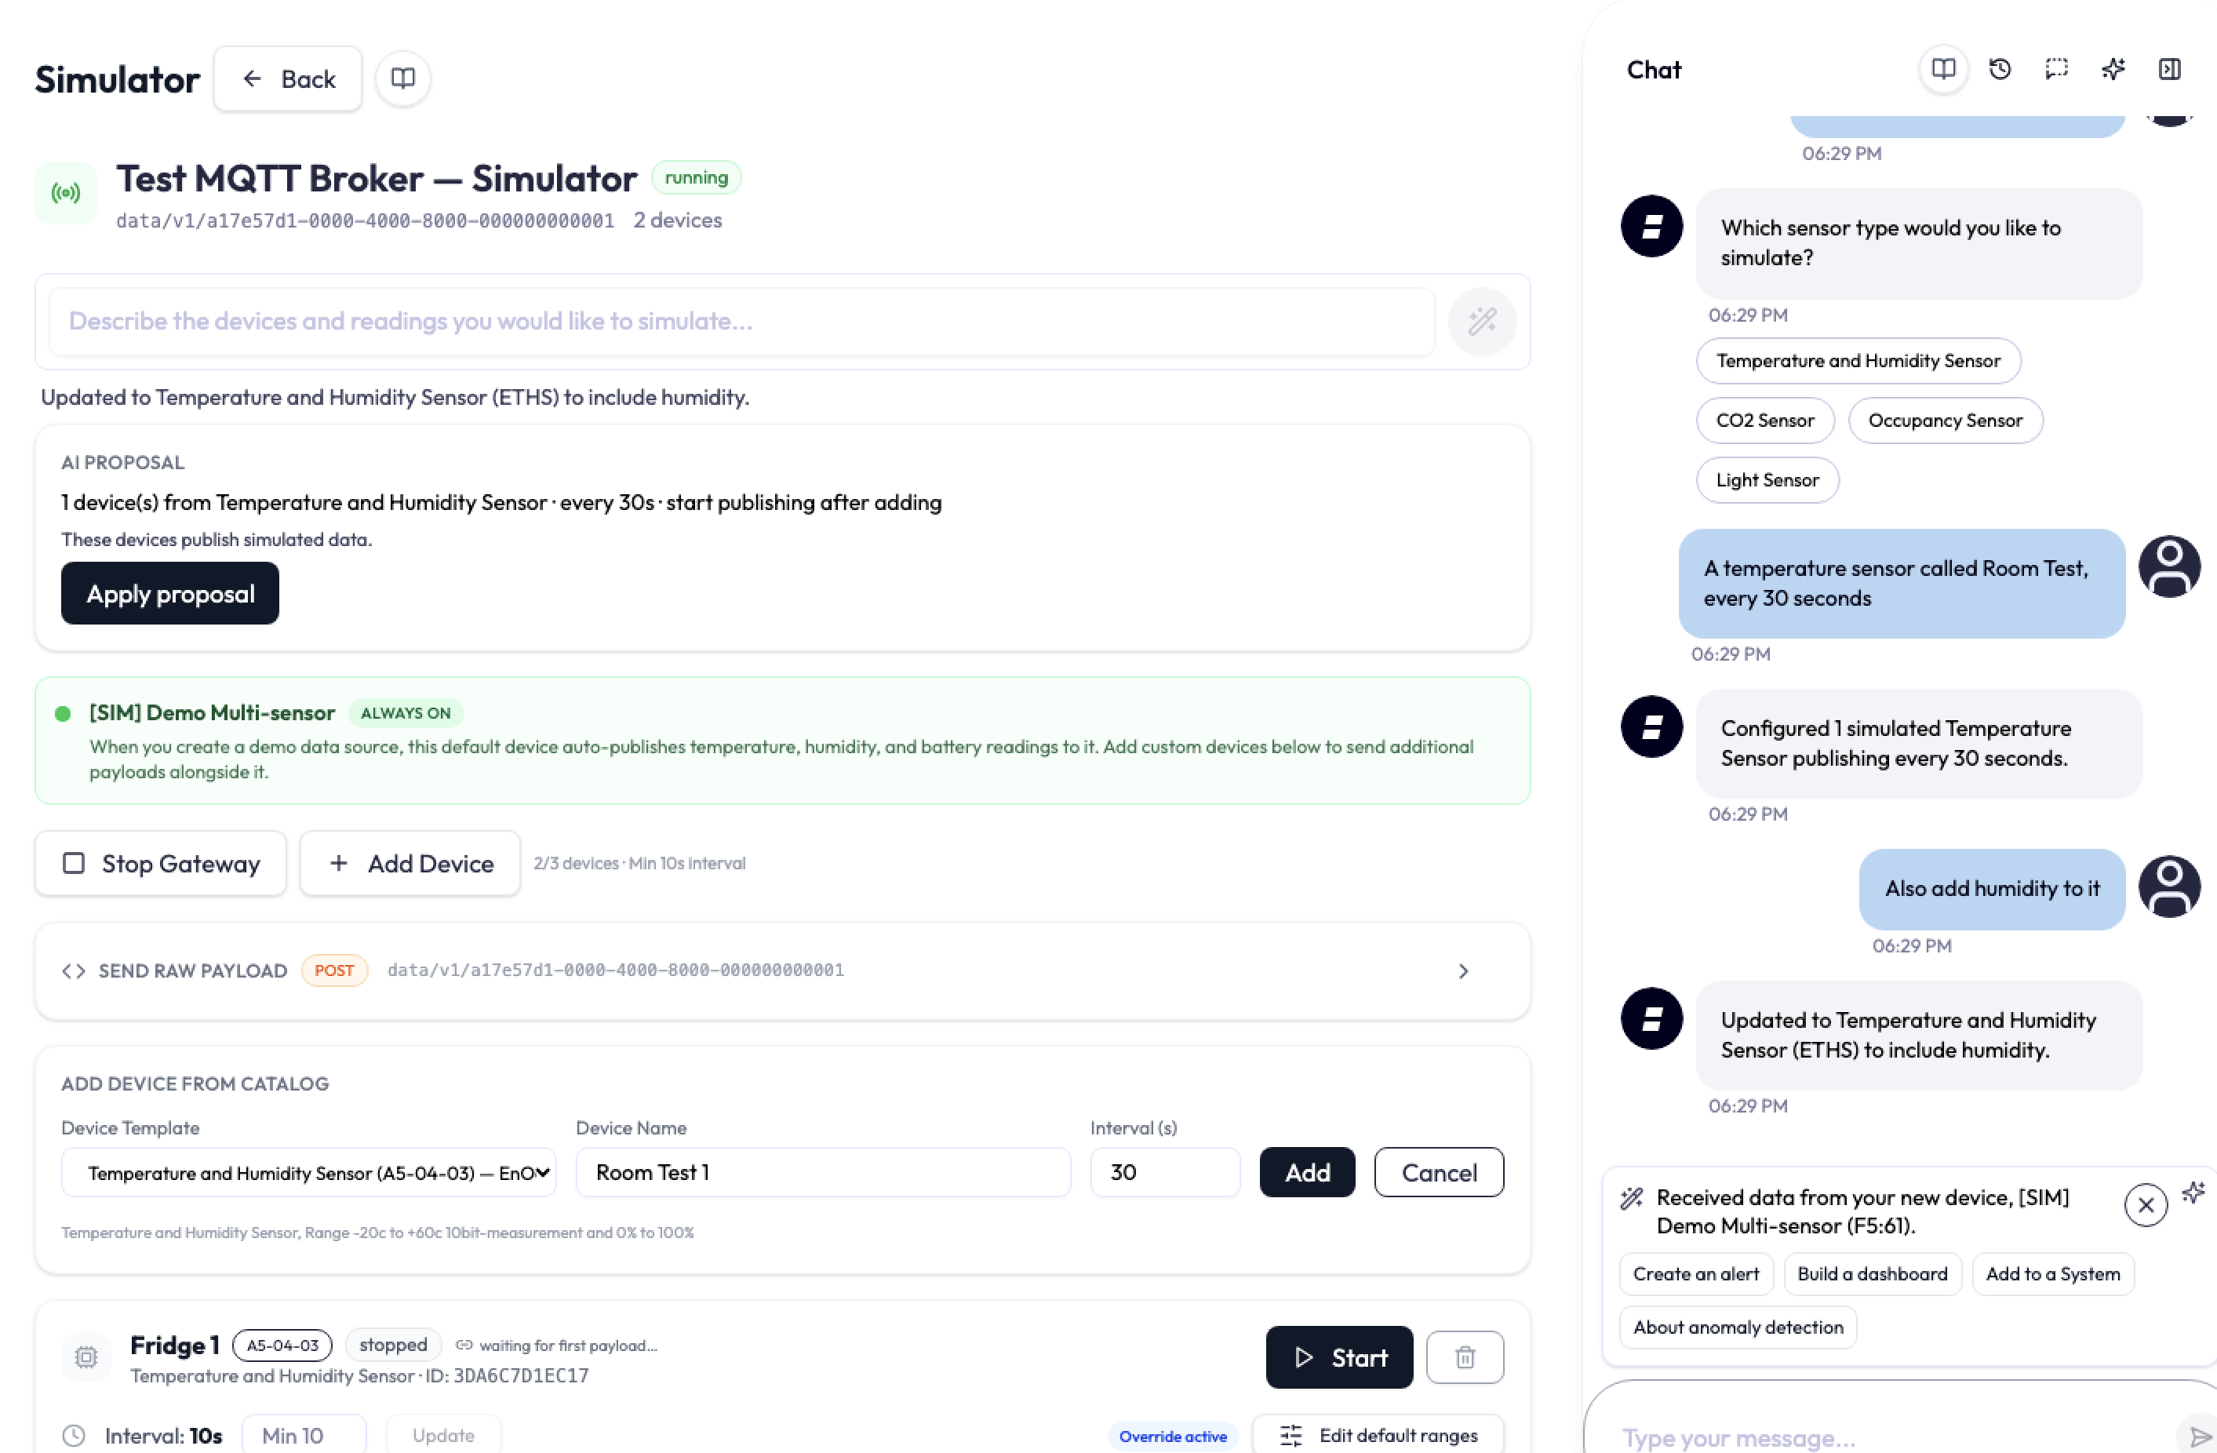Focus the describe devices prompt field
The width and height of the screenshot is (2217, 1453).
(x=741, y=322)
